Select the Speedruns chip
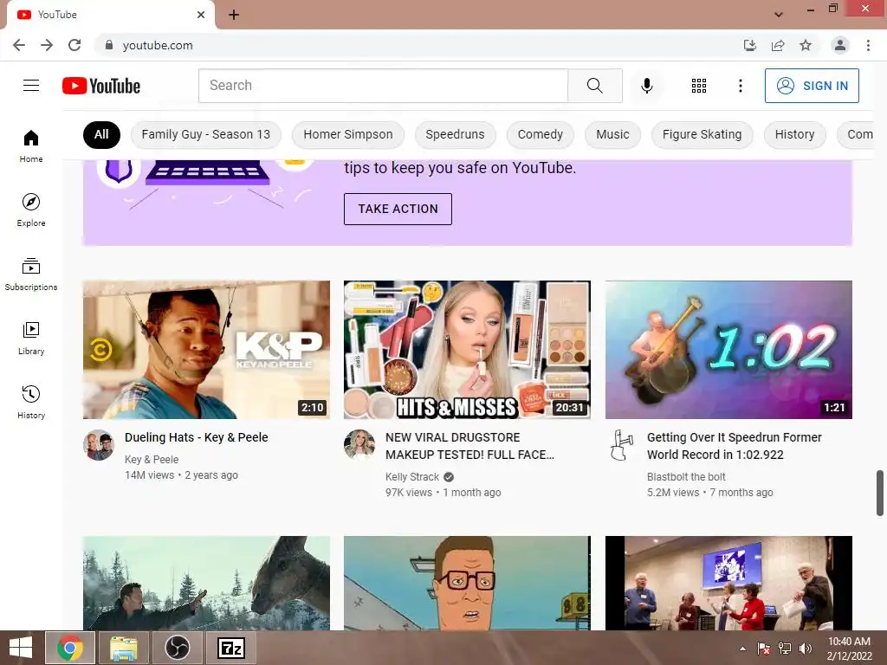The image size is (887, 665). (455, 134)
